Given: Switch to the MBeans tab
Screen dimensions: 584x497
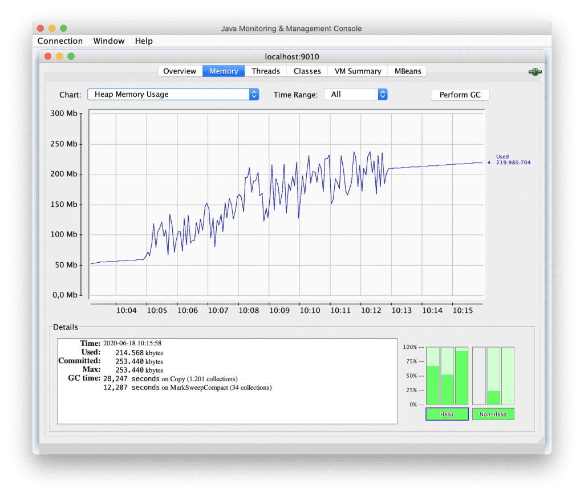Looking at the screenshot, I should click(408, 71).
